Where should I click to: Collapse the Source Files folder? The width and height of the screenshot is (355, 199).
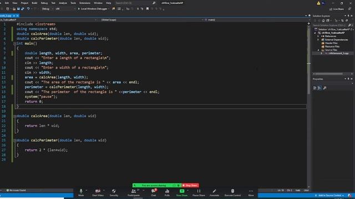tap(318, 50)
